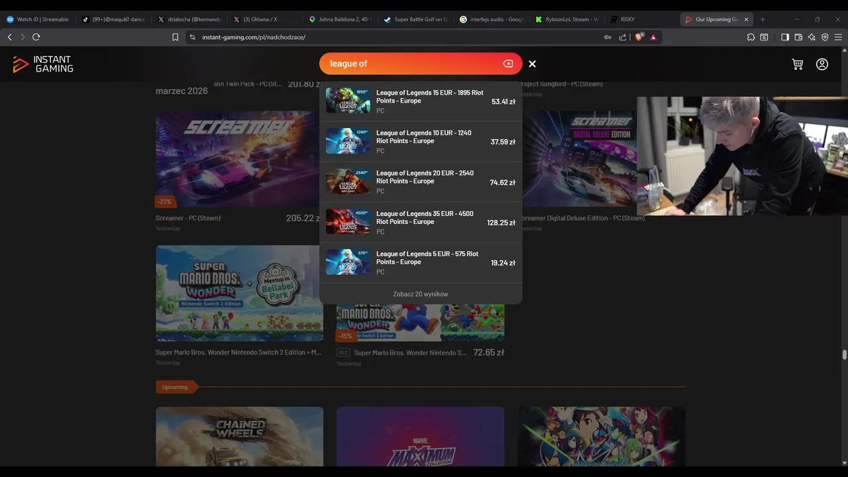Open saved passwords key icon
Screen dimensions: 848x477
coord(608,37)
